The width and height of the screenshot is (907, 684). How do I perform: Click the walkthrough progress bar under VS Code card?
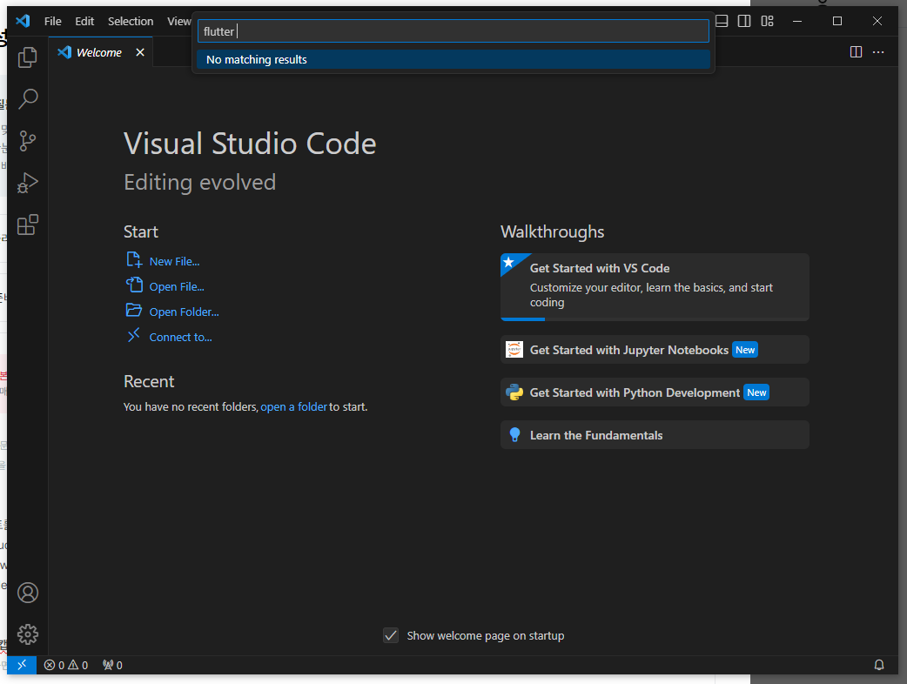[655, 319]
